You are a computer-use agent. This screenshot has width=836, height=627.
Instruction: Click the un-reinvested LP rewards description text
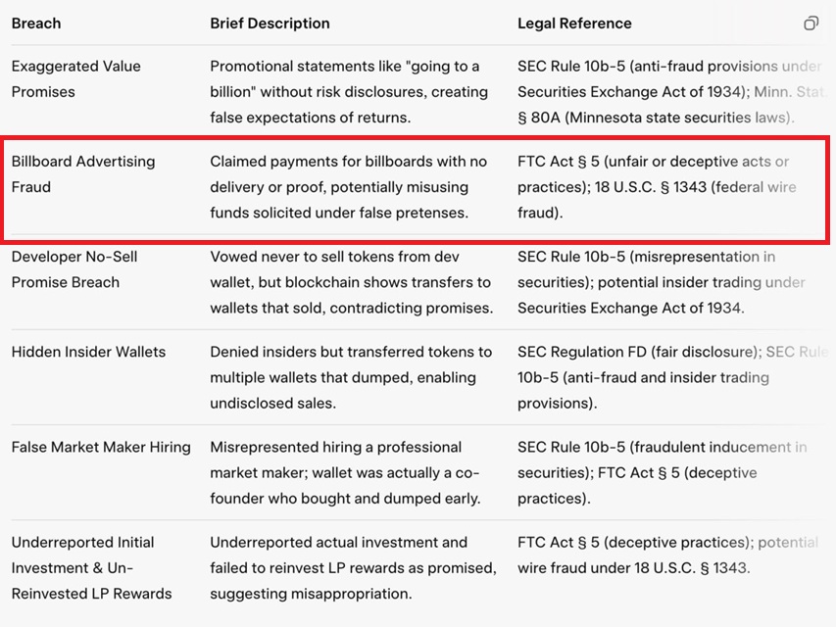click(353, 567)
